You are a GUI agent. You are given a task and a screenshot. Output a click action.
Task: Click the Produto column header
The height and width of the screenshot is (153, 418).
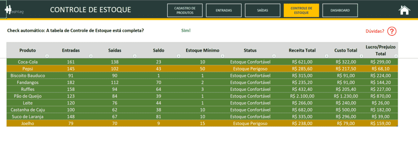27,50
